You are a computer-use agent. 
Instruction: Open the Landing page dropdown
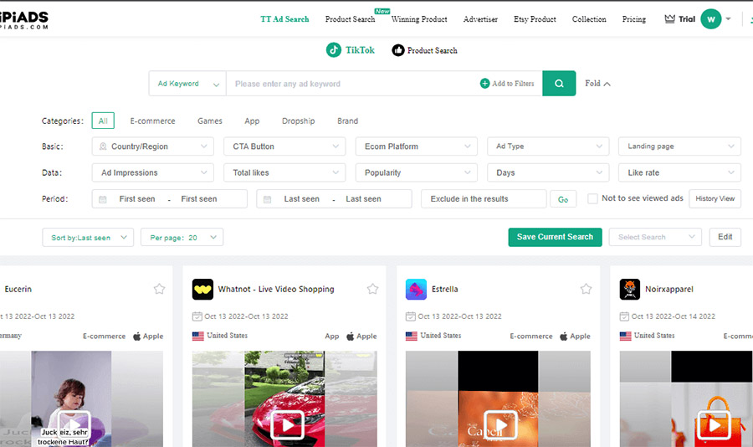tap(679, 146)
